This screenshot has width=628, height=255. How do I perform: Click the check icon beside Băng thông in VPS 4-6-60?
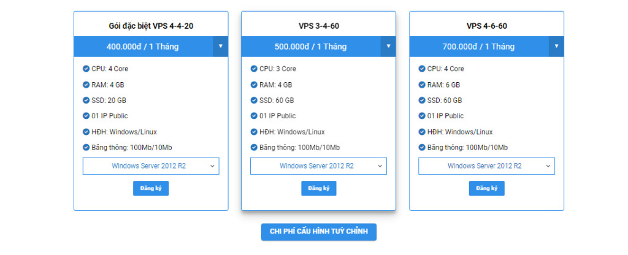point(422,147)
